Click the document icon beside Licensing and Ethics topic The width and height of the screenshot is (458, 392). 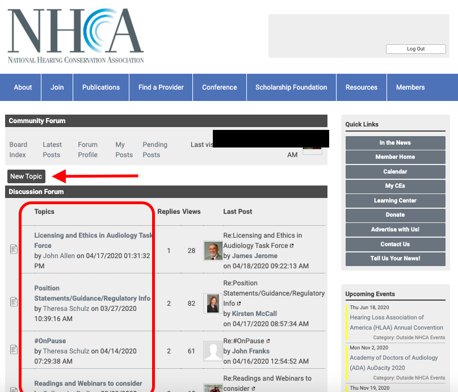tap(14, 249)
